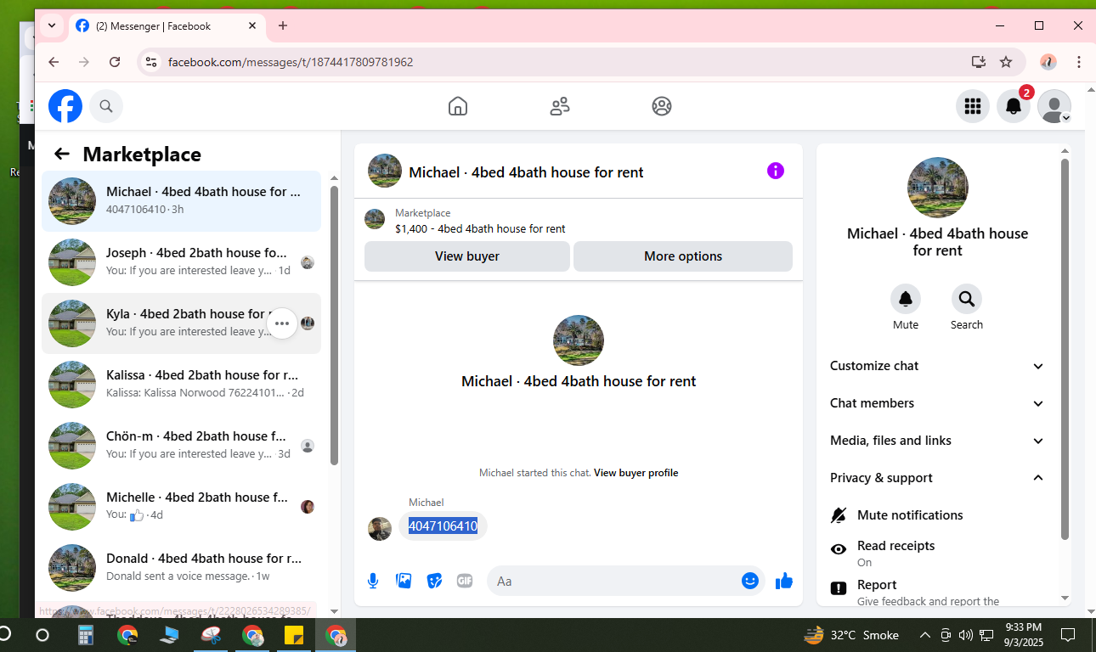The height and width of the screenshot is (652, 1096).
Task: Select the Messenger | Facebook browser tab
Action: (x=167, y=26)
